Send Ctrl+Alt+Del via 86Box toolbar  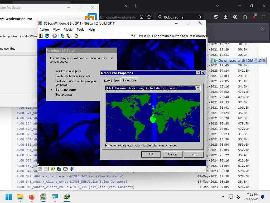[62, 36]
